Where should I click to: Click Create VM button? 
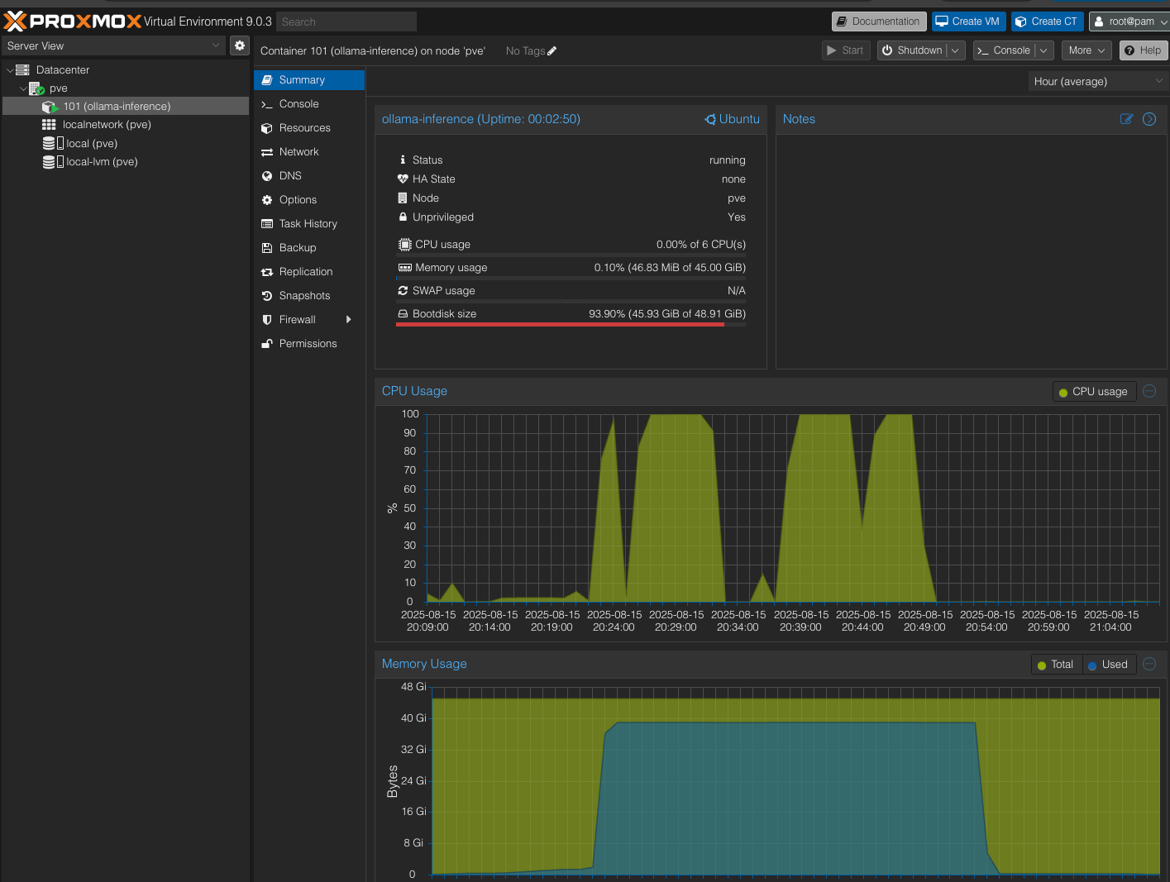pos(967,21)
